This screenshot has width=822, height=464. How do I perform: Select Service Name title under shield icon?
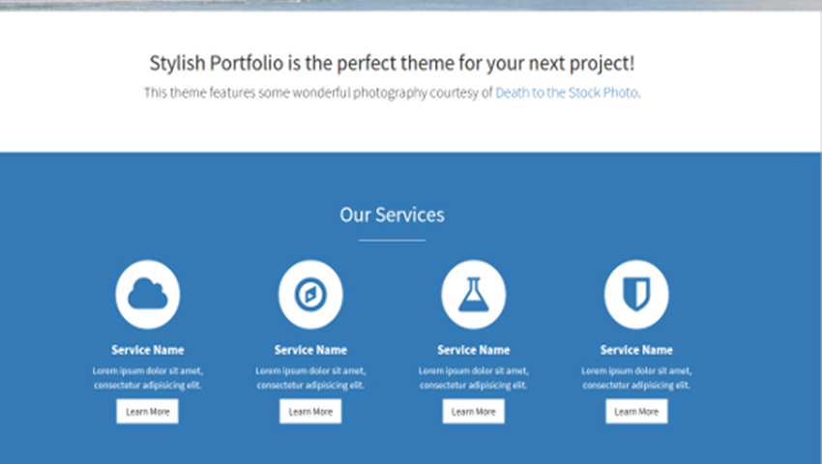coord(636,350)
